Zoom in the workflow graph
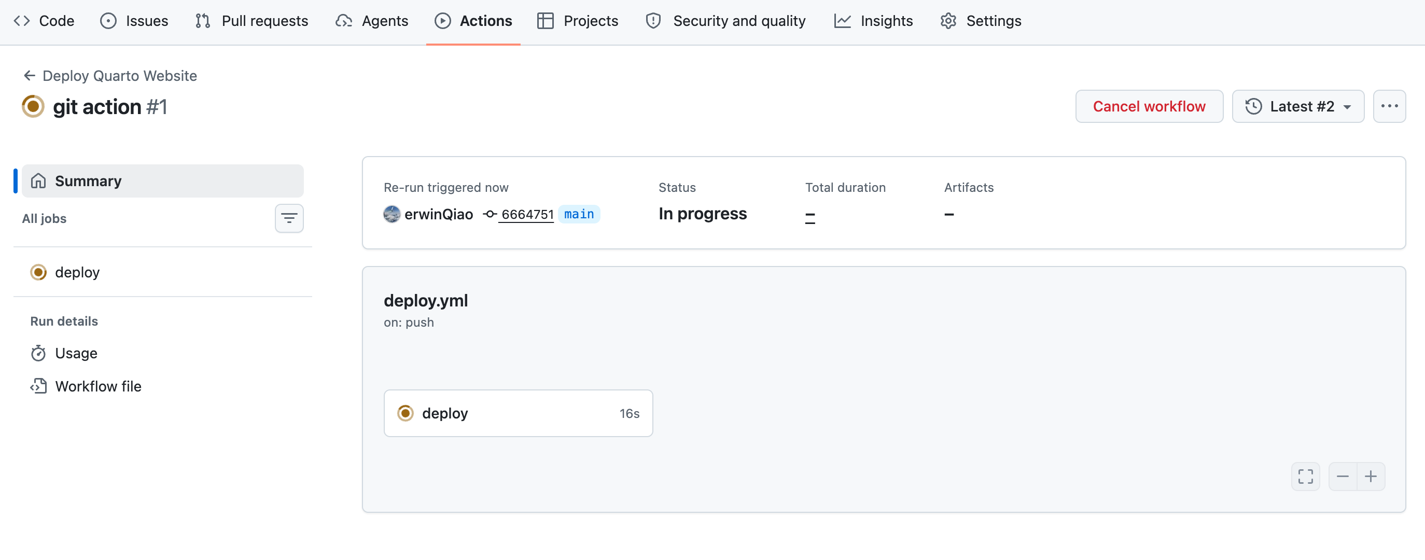Viewport: 1425px width, 560px height. pos(1371,477)
